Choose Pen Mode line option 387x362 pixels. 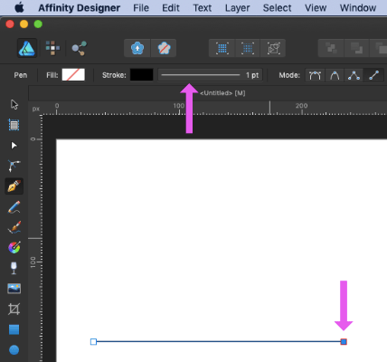coord(373,75)
